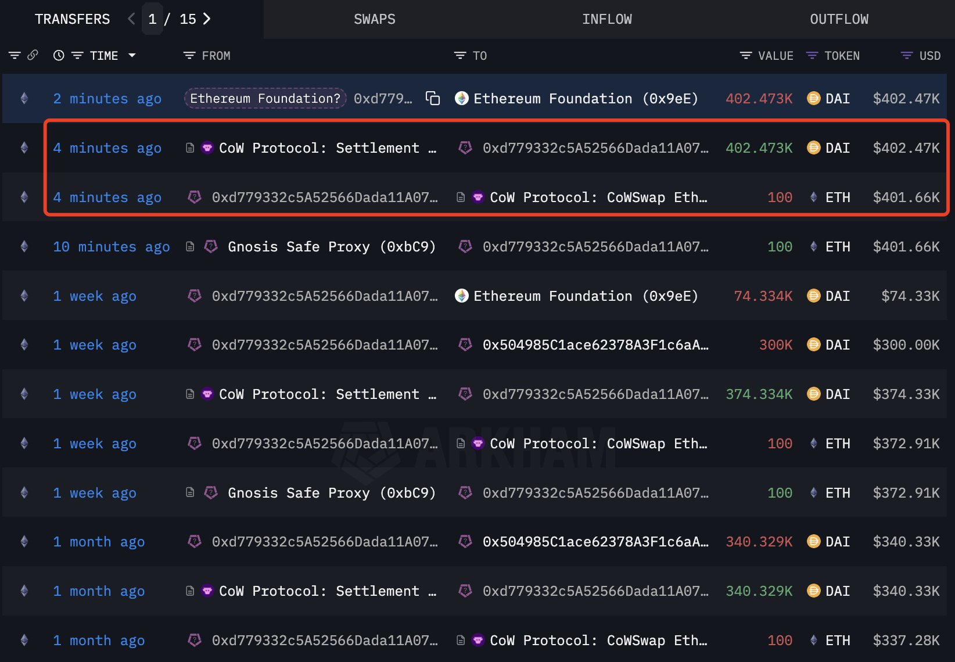The image size is (955, 662).
Task: Open the leftmost filter icon in header
Action: coord(15,56)
